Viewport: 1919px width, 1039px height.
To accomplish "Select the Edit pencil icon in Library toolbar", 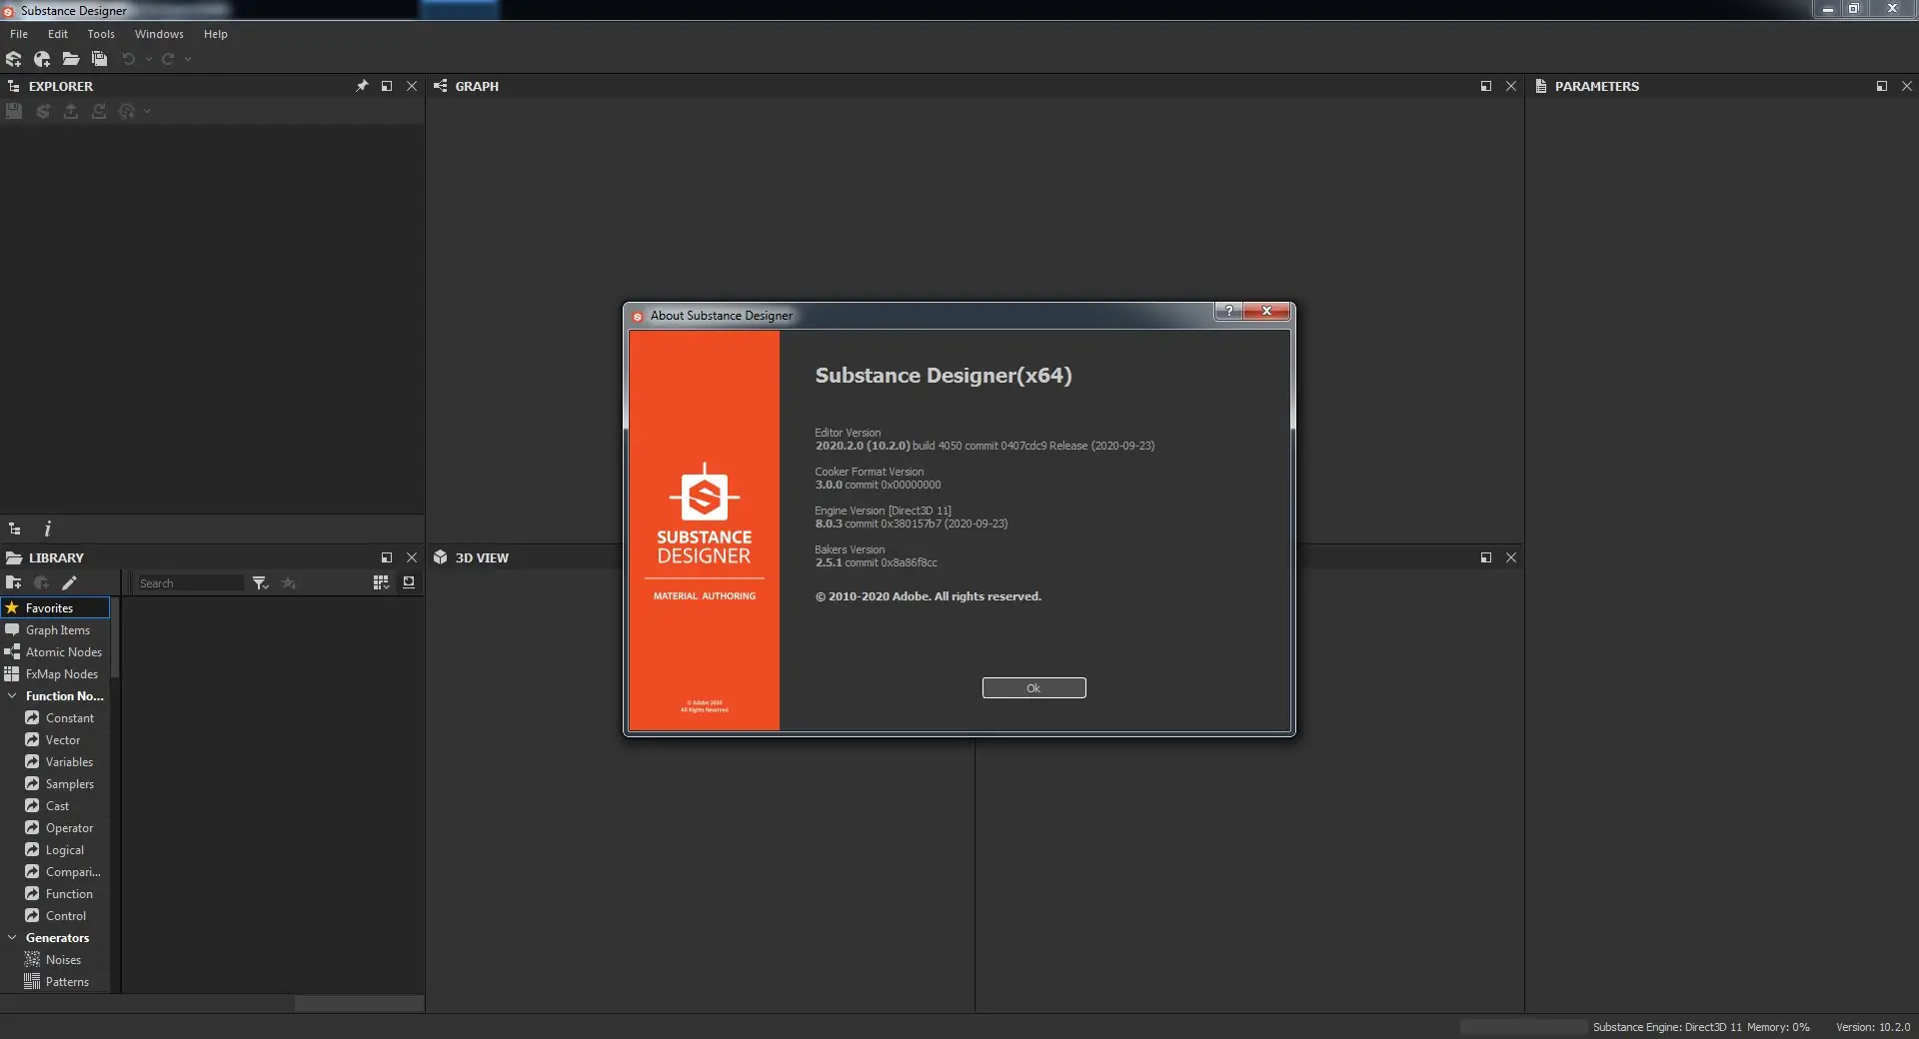I will coord(70,582).
